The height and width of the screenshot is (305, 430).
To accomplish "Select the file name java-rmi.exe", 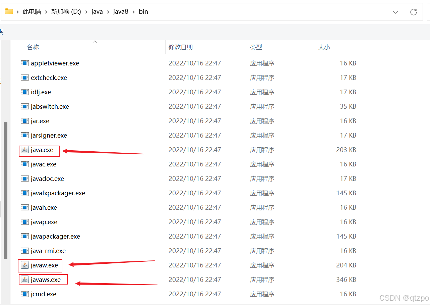I will point(48,251).
